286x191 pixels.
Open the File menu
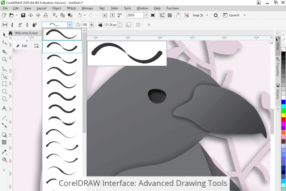coord(5,8)
